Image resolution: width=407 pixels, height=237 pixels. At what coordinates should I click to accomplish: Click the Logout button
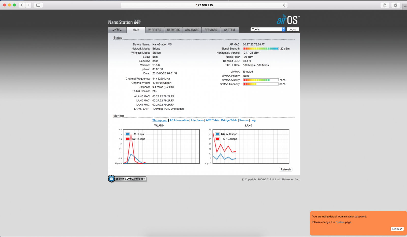point(293,29)
